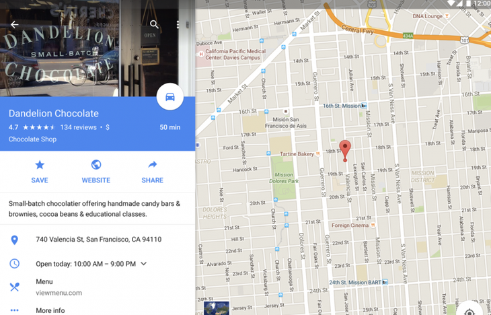Open the 134 reviews link
This screenshot has width=491, height=315.
pos(78,127)
